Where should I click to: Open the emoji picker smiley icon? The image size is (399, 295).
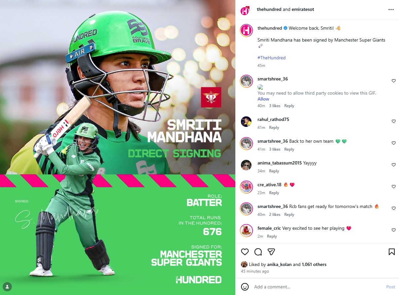[245, 287]
